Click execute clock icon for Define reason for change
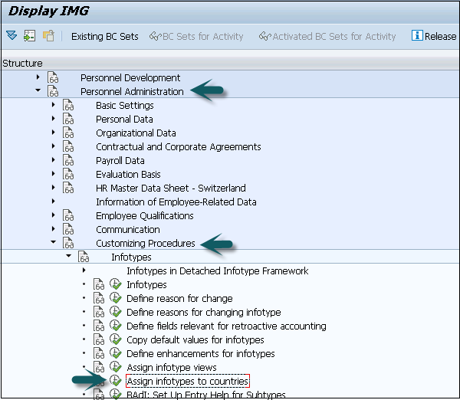Viewport: 460px width, 400px height. (116, 299)
